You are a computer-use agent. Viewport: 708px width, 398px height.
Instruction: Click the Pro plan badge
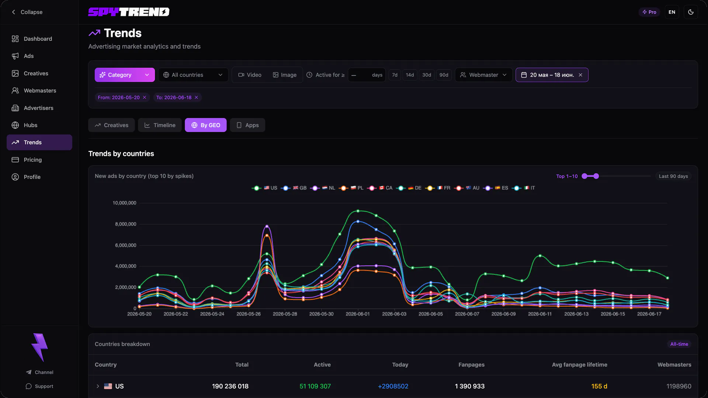(x=649, y=12)
